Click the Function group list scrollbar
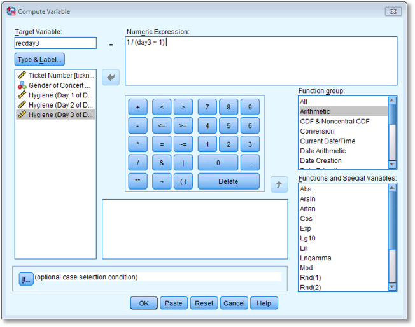The height and width of the screenshot is (327, 415). click(393, 132)
